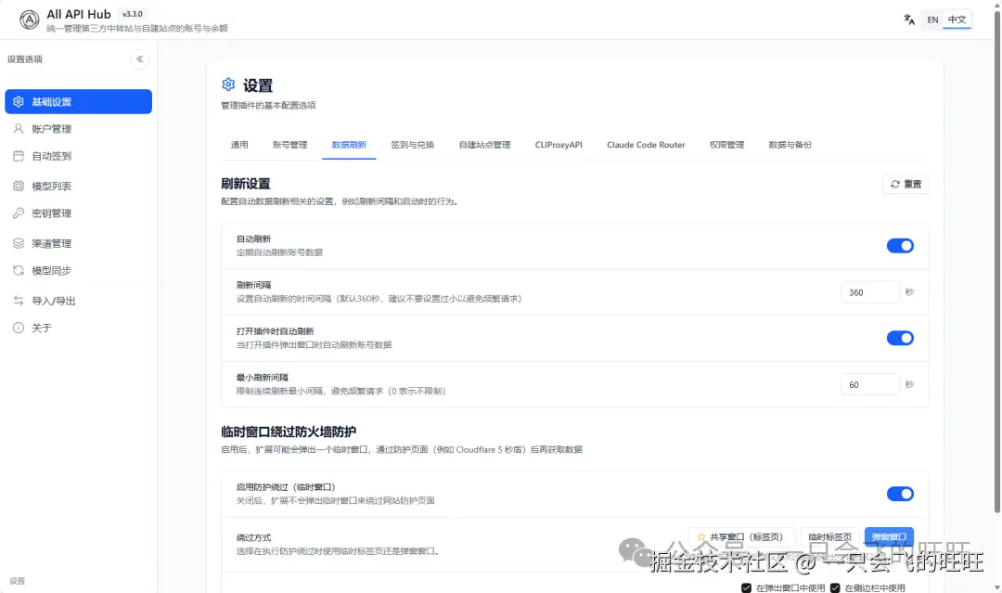Open 模型列表 in the sidebar

tap(78, 186)
